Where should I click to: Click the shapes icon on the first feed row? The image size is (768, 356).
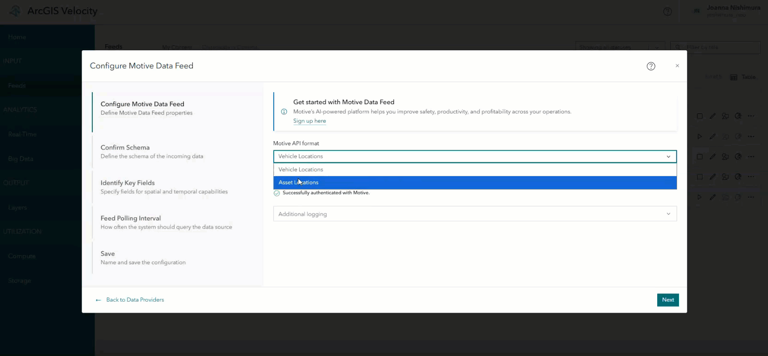tap(726, 116)
